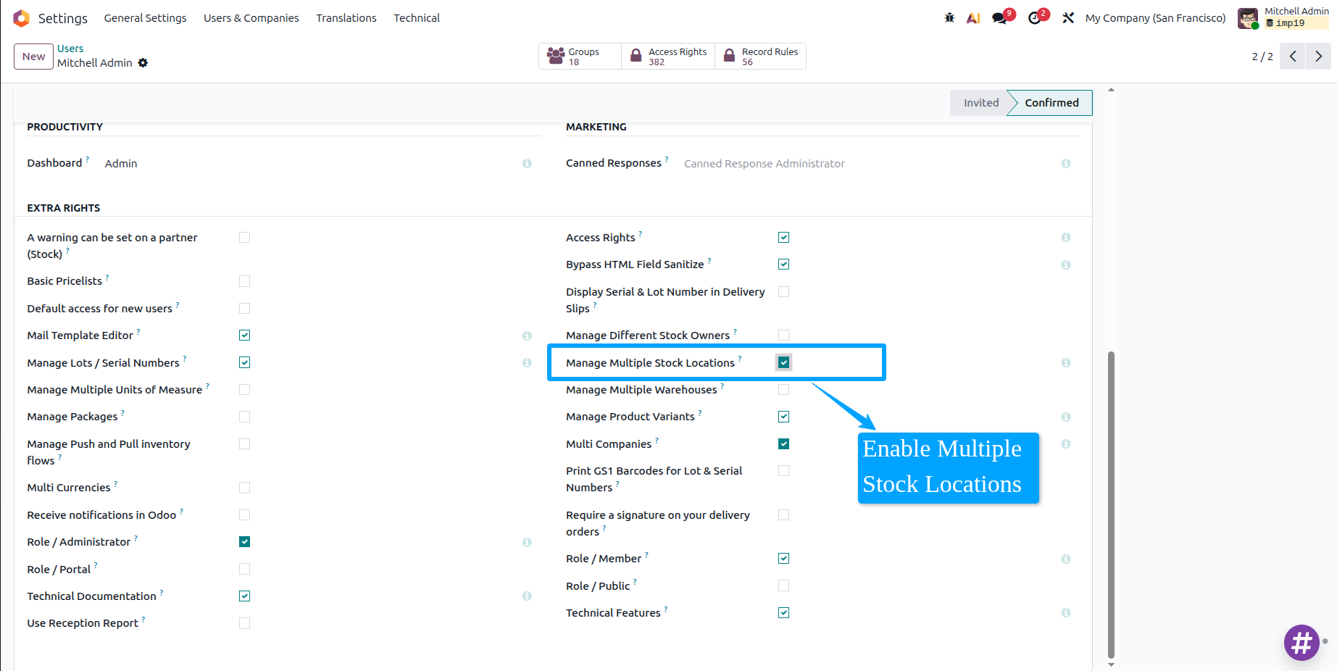The width and height of the screenshot is (1337, 671).
Task: Go to previous record with left arrow
Action: (x=1293, y=57)
